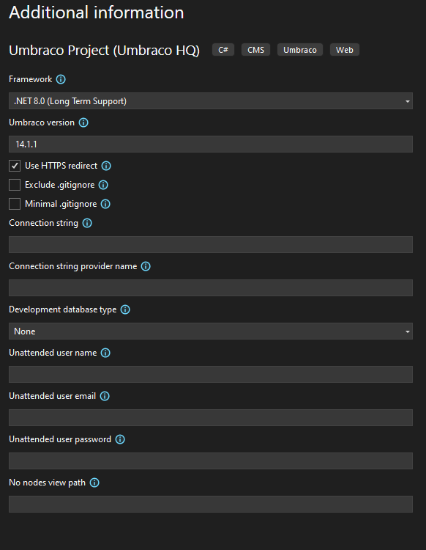
Task: Tick the Minimal .gitignore checkbox
Action: pos(15,204)
